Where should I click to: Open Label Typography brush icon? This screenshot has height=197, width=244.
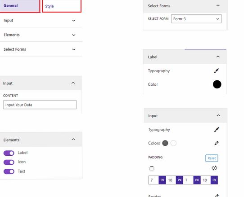[x=216, y=71]
